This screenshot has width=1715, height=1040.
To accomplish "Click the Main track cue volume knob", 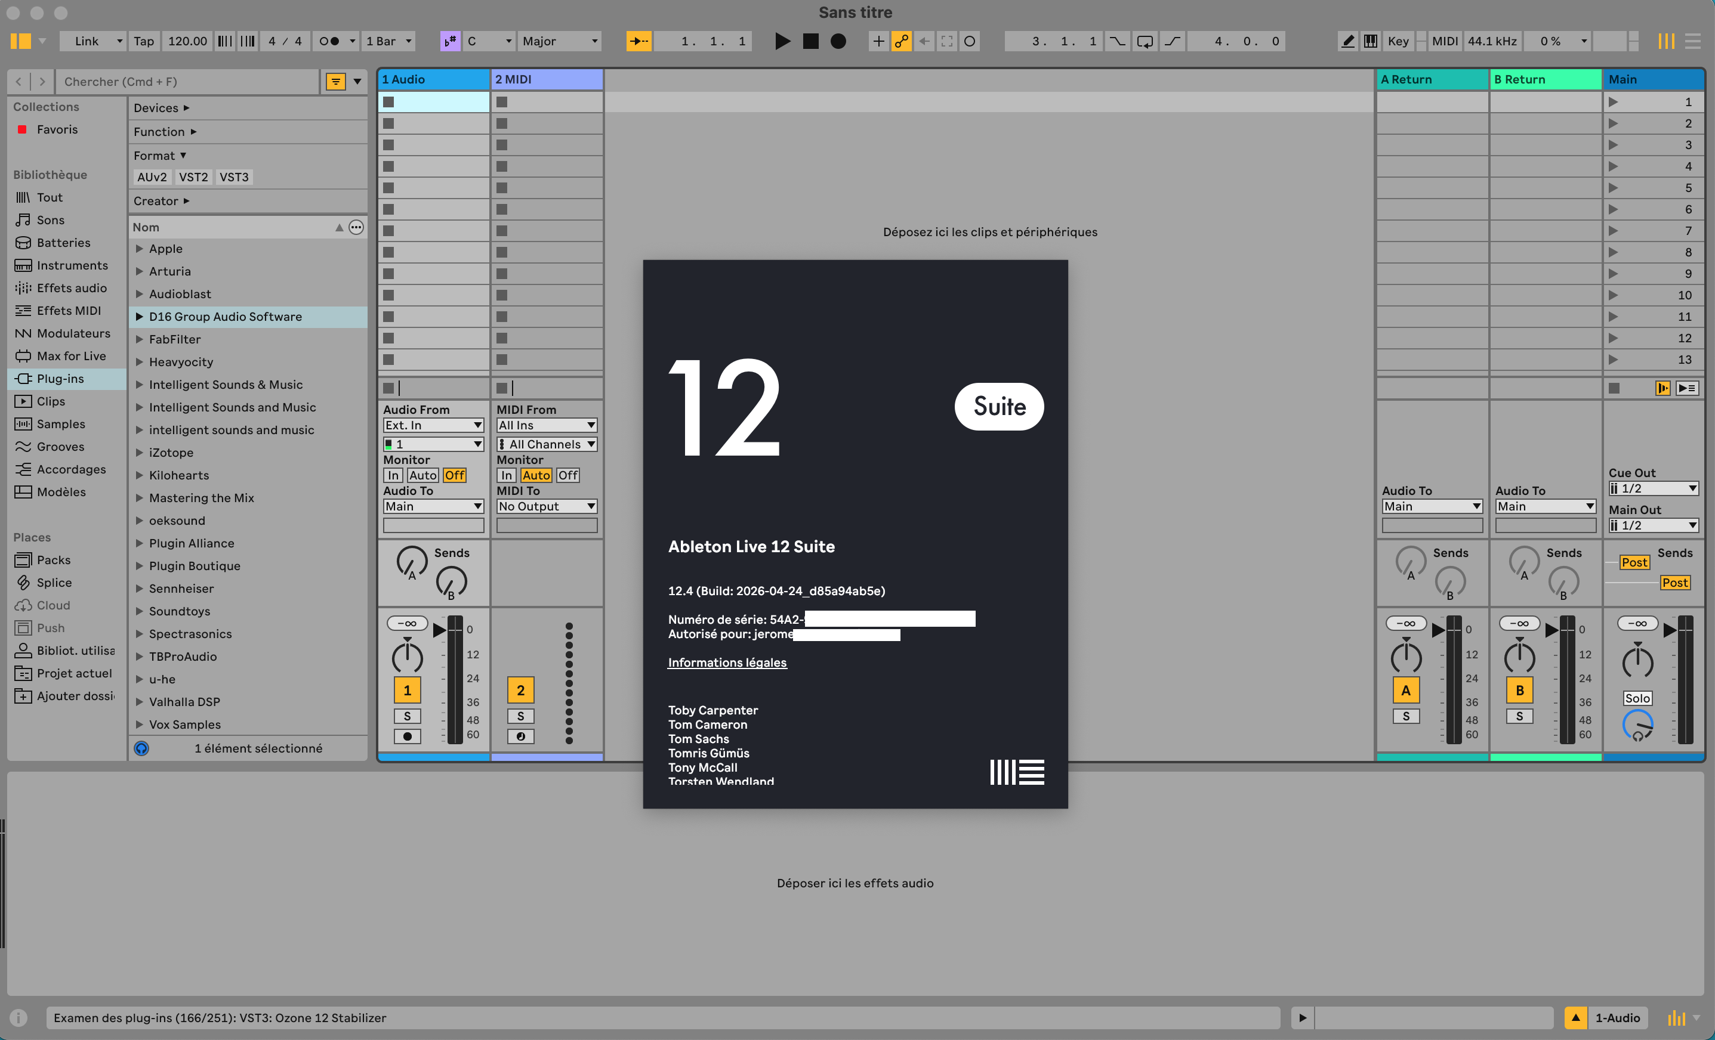I will [1637, 726].
